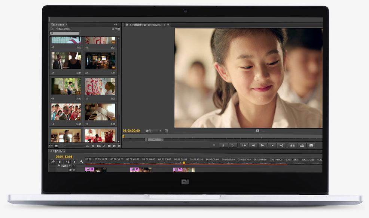Select the pink clip 08 on the timeline
Viewport: 369px width, 218px height.
(x=89, y=169)
